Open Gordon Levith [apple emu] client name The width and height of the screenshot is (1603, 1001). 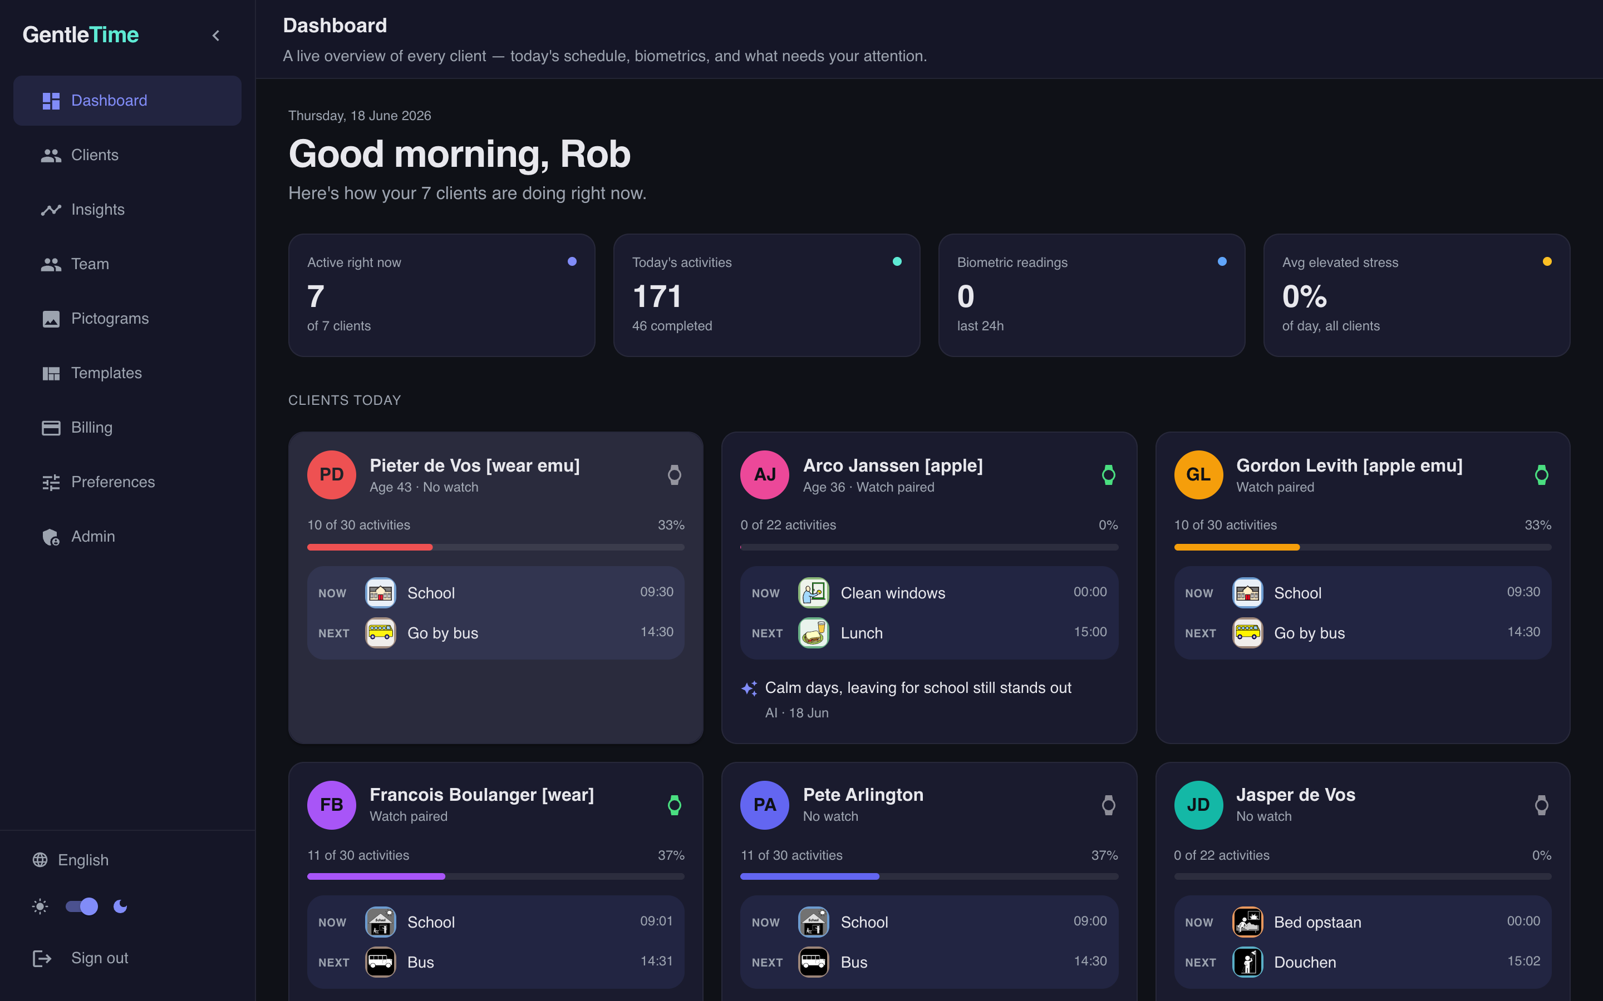1349,465
